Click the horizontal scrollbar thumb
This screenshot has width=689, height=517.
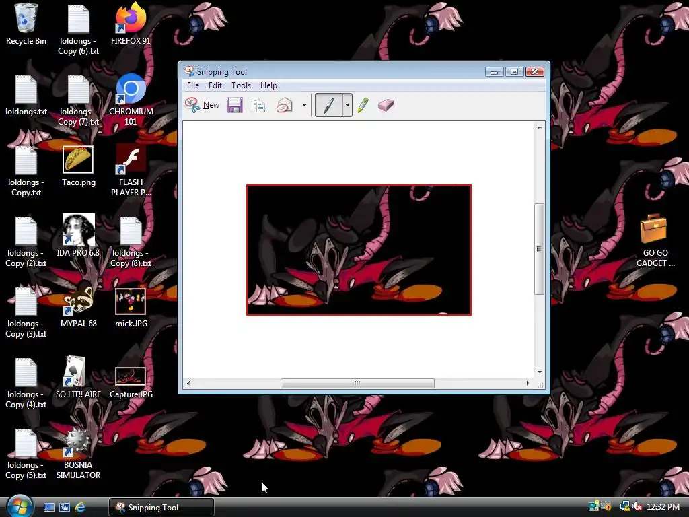pos(357,383)
